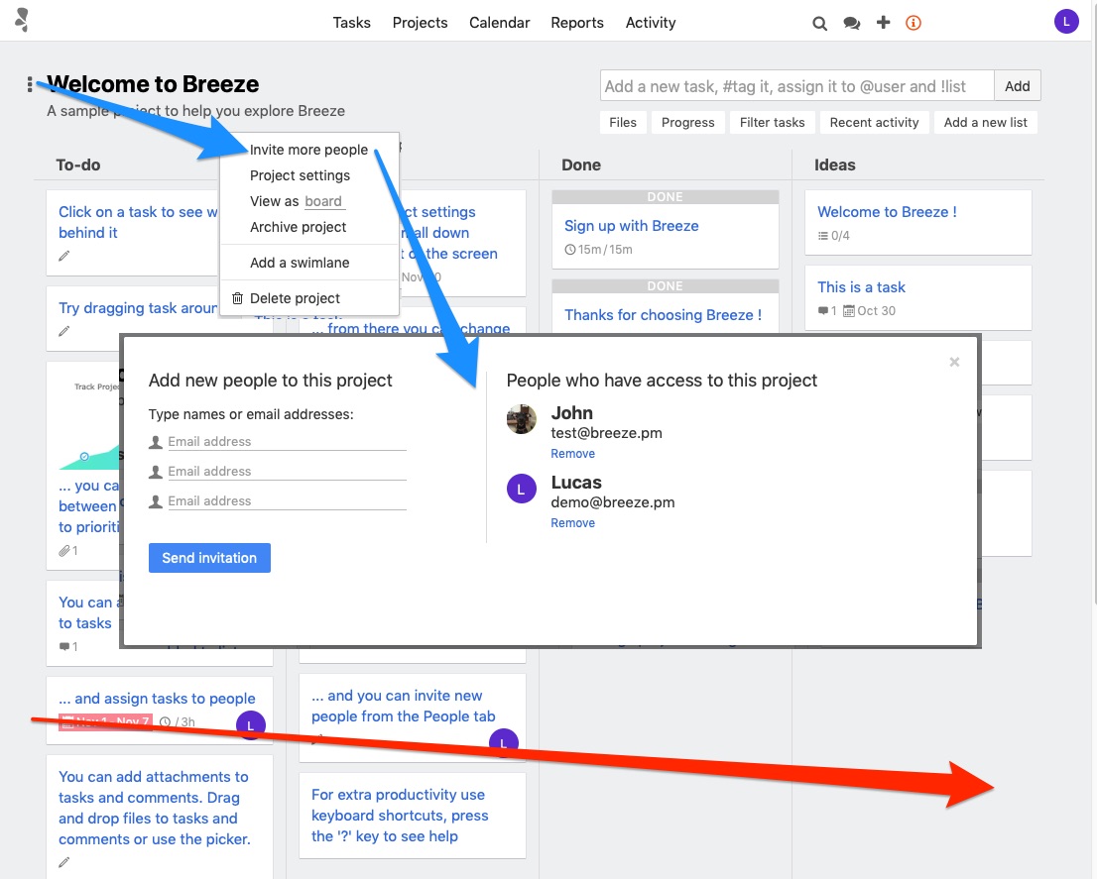
Task: Change View as board option
Action: click(x=323, y=201)
